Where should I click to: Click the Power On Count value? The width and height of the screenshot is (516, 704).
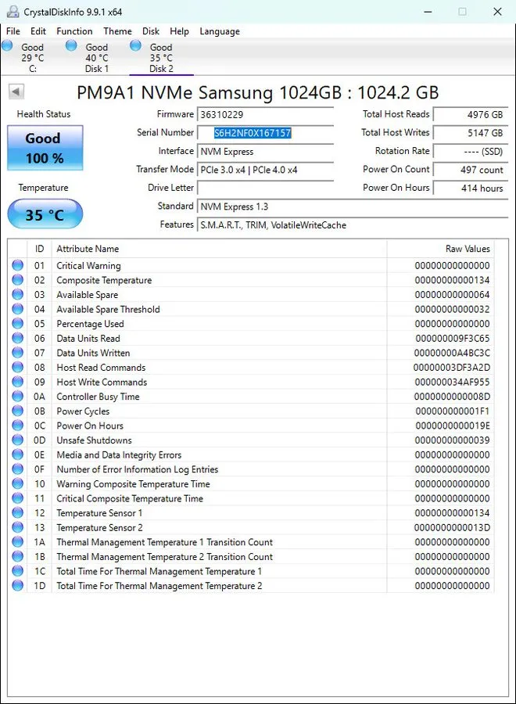[471, 170]
